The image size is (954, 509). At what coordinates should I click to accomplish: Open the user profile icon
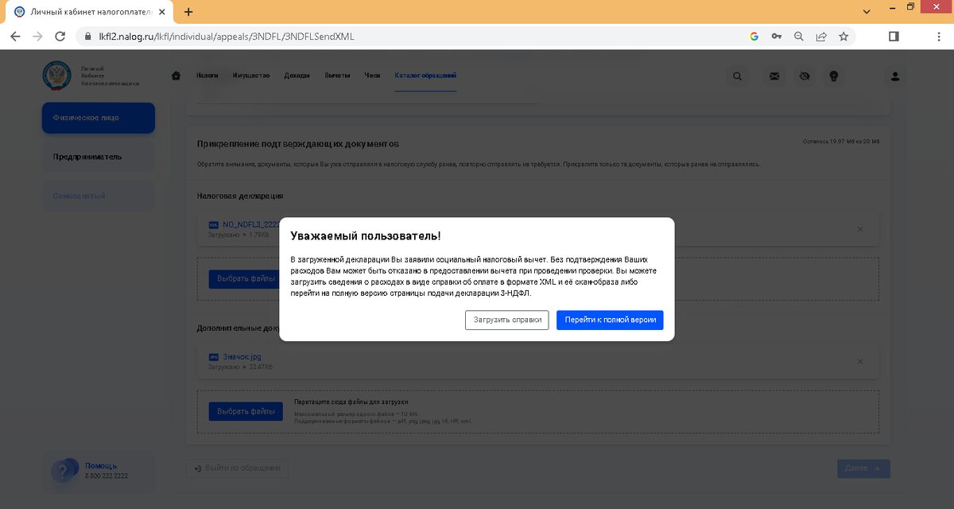click(895, 76)
